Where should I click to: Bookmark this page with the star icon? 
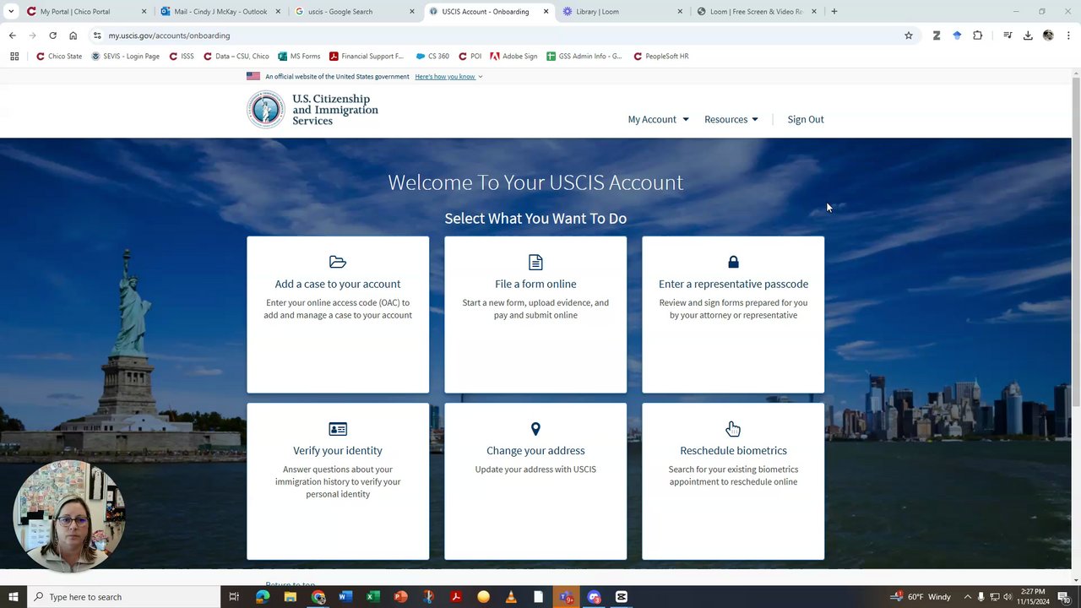(x=909, y=35)
